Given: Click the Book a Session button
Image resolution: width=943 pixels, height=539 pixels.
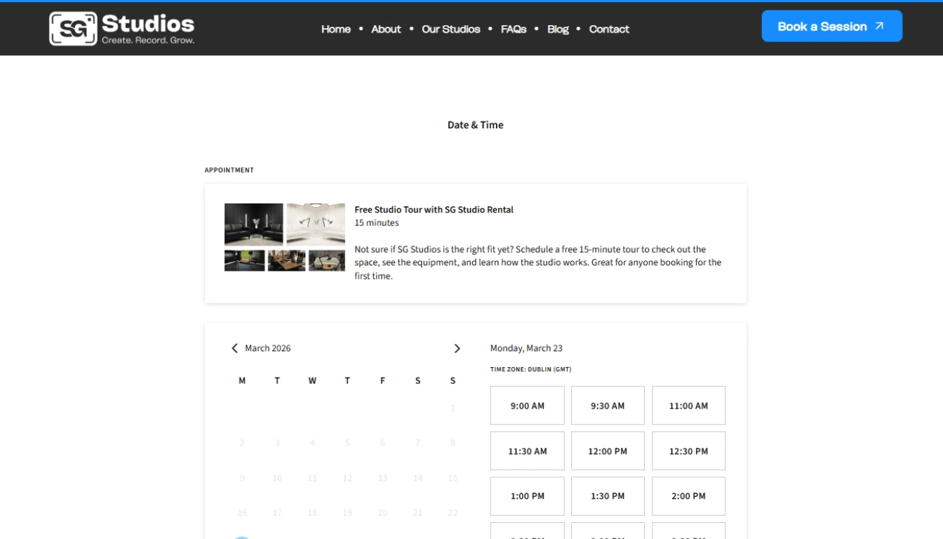Looking at the screenshot, I should (x=831, y=25).
